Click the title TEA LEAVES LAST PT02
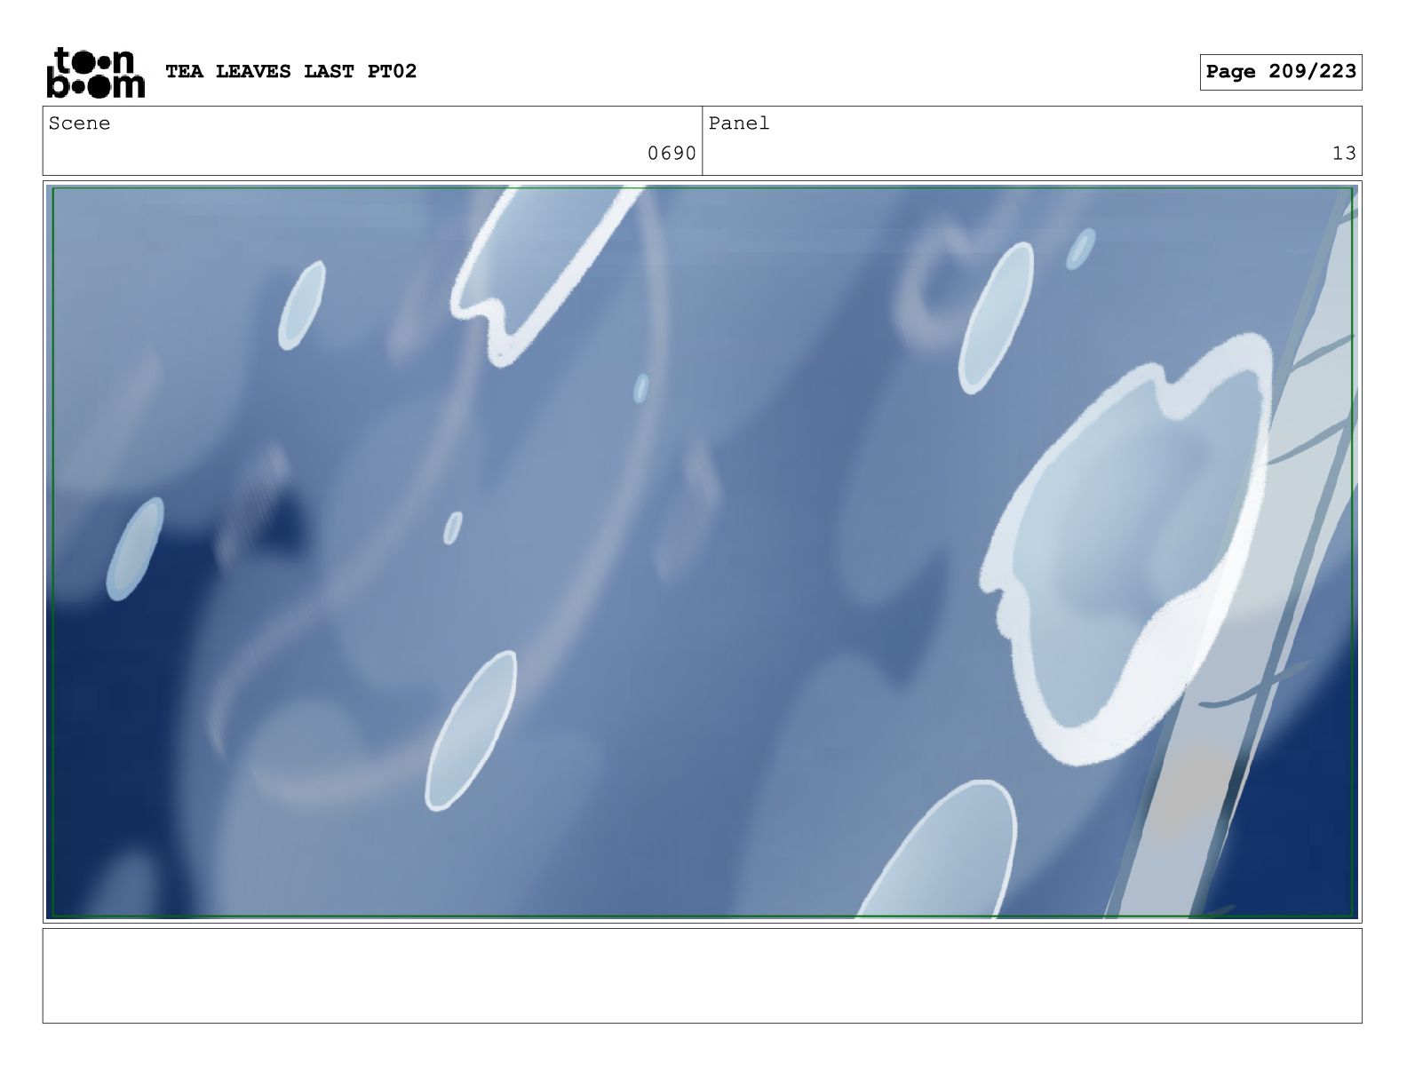Screen dimensions: 1407x1087 pos(291,71)
